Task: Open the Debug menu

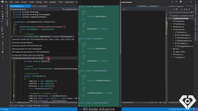Action: coord(39,2)
